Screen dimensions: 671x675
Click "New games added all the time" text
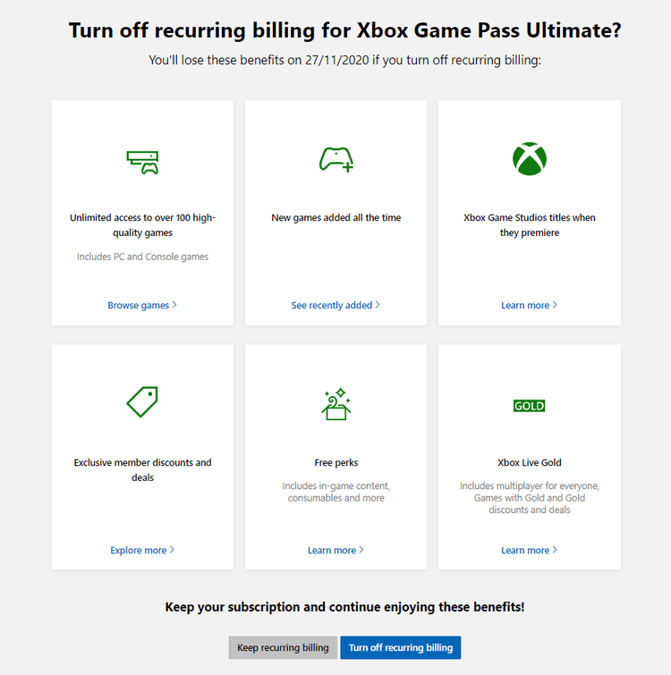coord(335,218)
